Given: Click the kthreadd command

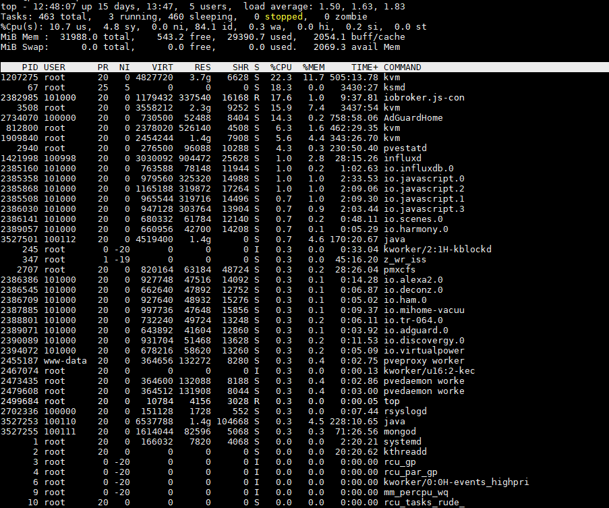Looking at the screenshot, I should 405,451.
